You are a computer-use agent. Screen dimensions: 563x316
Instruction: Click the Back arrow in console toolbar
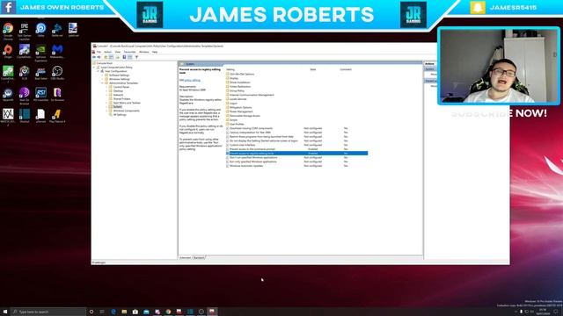[94, 57]
